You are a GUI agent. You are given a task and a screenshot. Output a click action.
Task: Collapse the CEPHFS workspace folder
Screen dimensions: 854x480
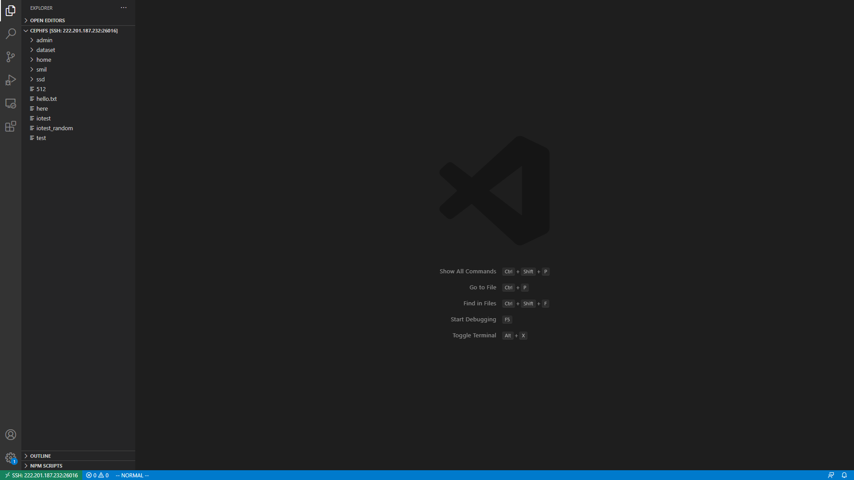(x=73, y=31)
